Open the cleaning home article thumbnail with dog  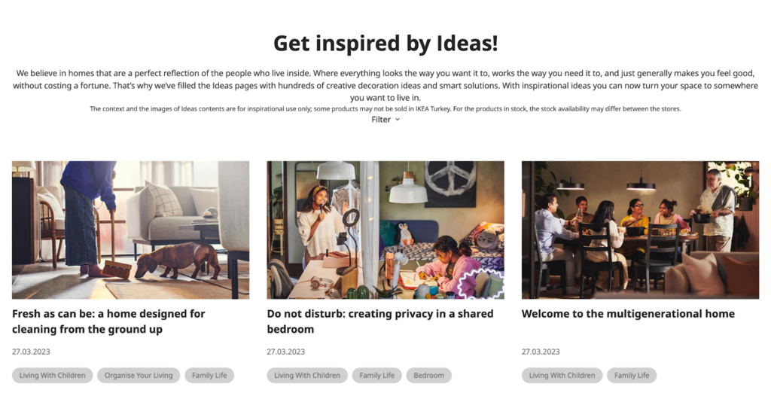tap(130, 230)
